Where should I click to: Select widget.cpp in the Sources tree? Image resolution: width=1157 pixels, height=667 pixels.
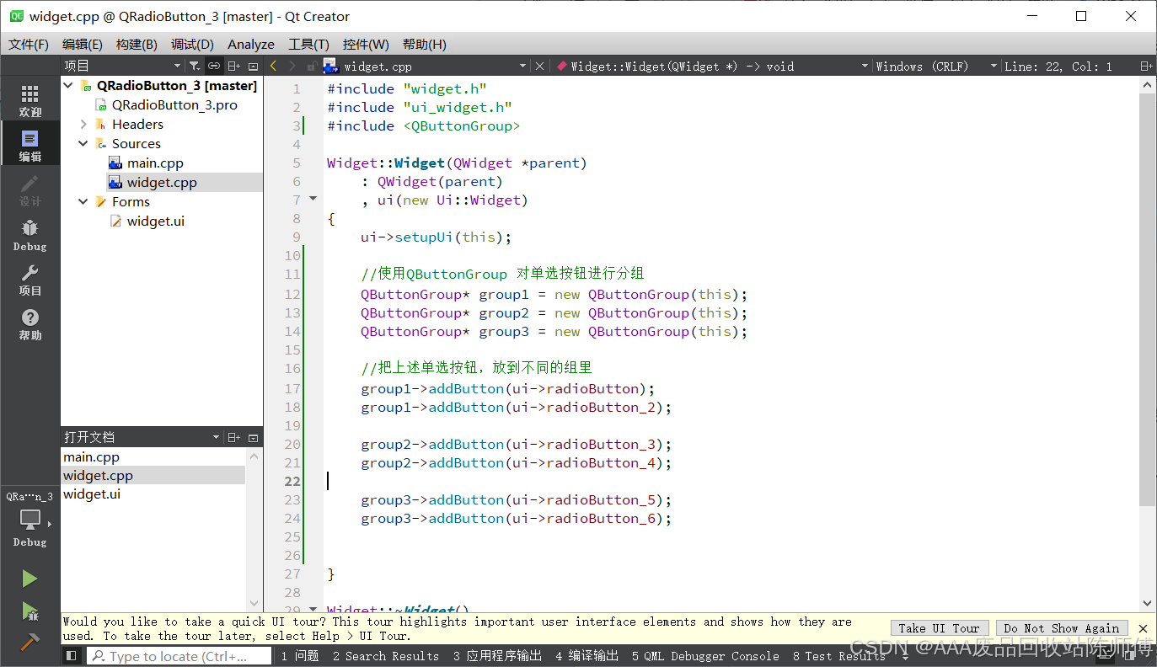(x=162, y=182)
